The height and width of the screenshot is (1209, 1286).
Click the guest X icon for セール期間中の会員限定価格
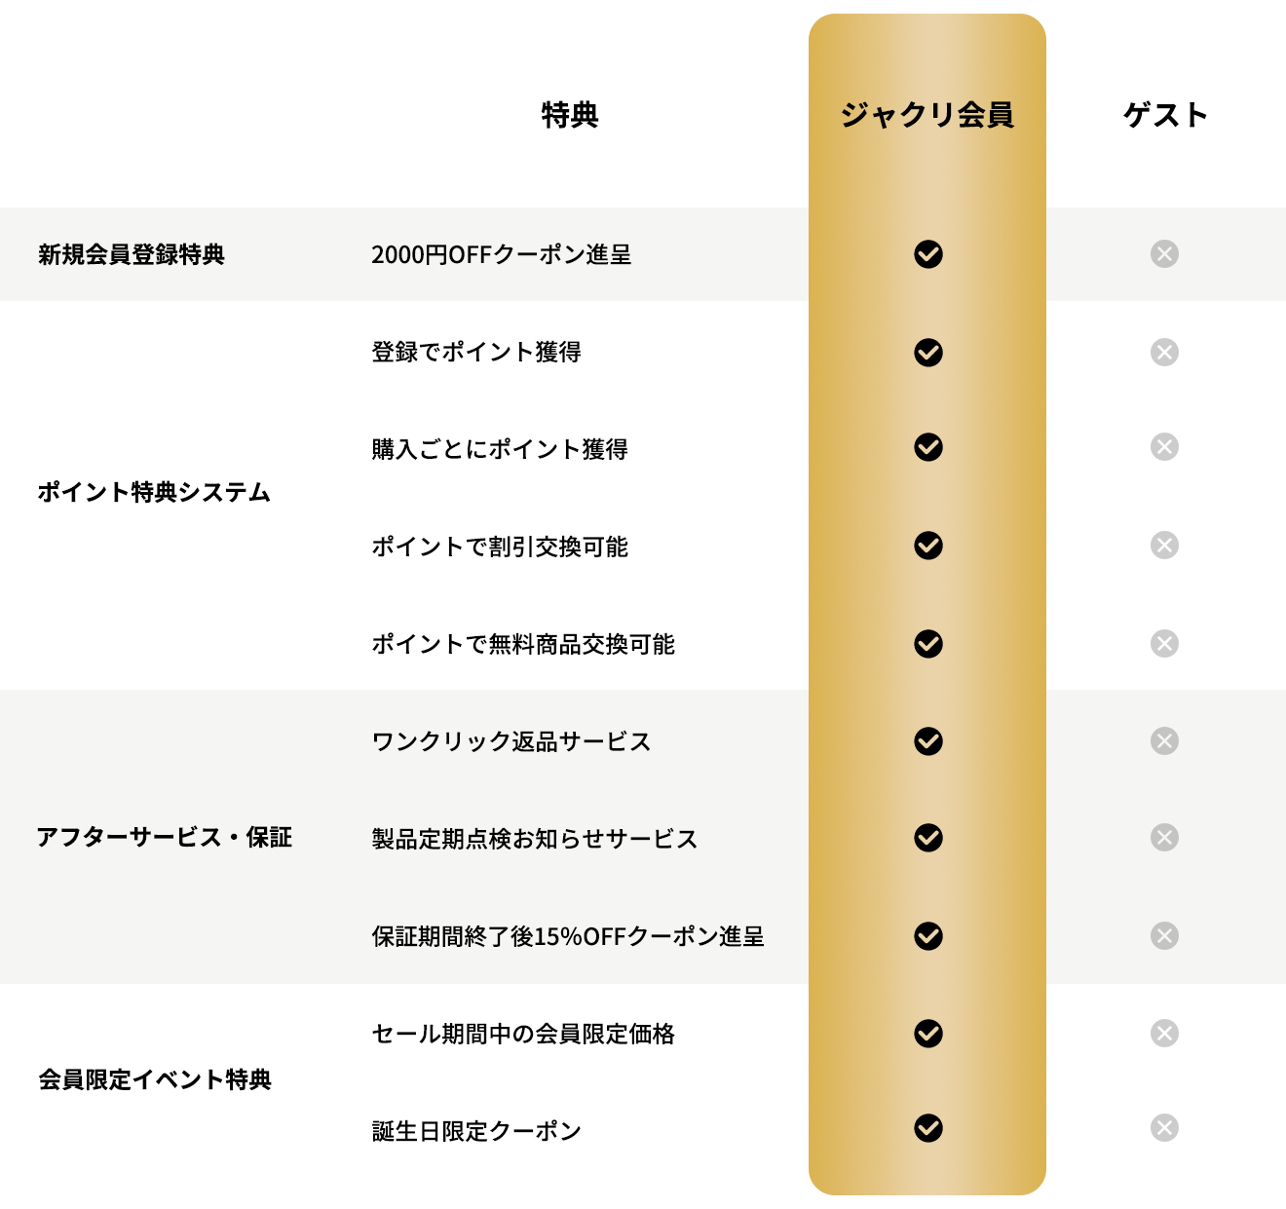(x=1164, y=1033)
